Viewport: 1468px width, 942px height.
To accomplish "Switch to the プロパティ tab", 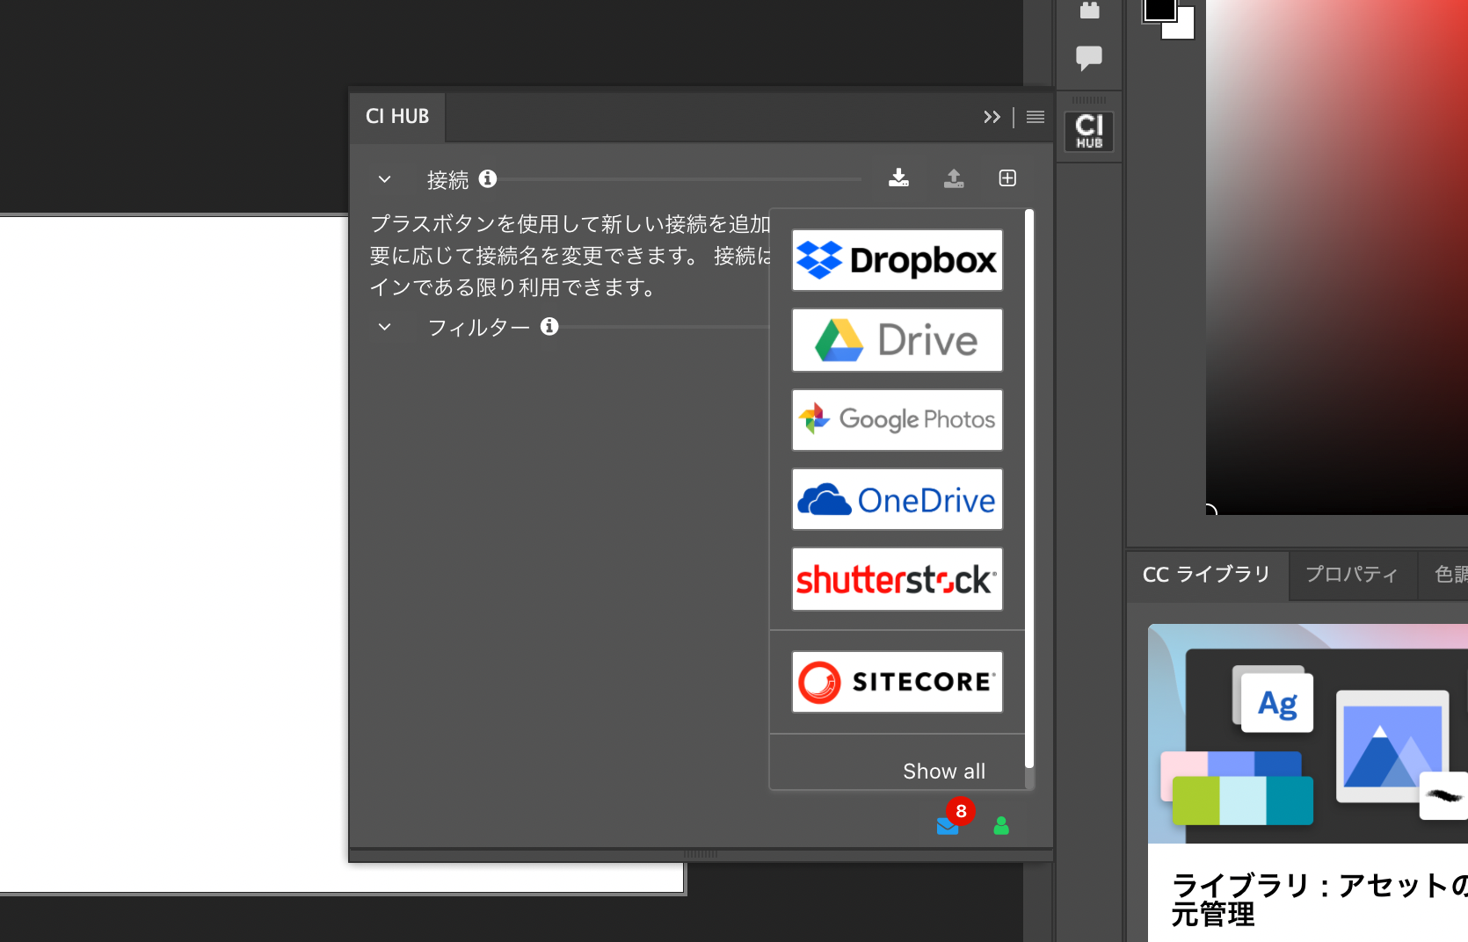I will click(1352, 575).
